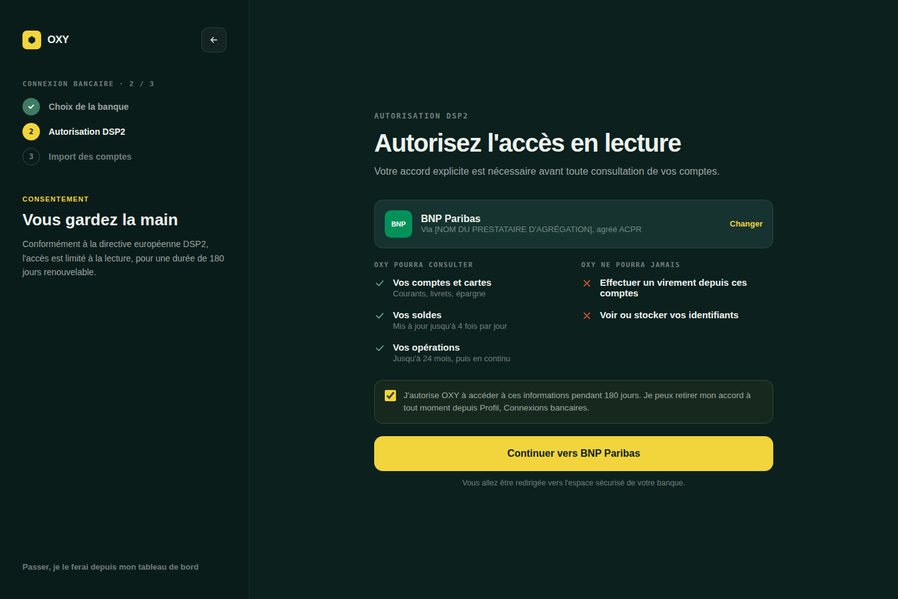Image resolution: width=898 pixels, height=599 pixels.
Task: Select the Choix de la banque step
Action: 89,107
